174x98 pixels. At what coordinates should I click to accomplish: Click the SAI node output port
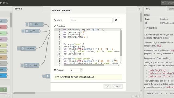[x=44, y=24]
